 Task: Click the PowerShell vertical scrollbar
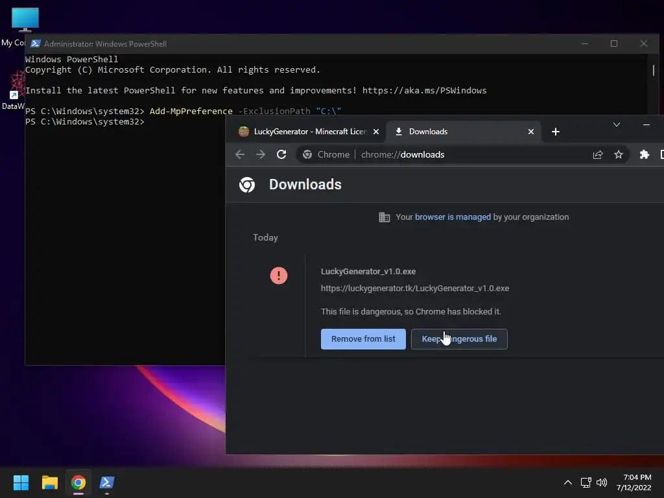[x=654, y=70]
